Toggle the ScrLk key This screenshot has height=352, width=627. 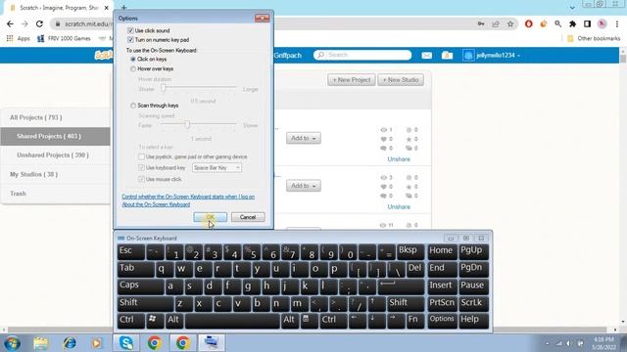point(473,304)
